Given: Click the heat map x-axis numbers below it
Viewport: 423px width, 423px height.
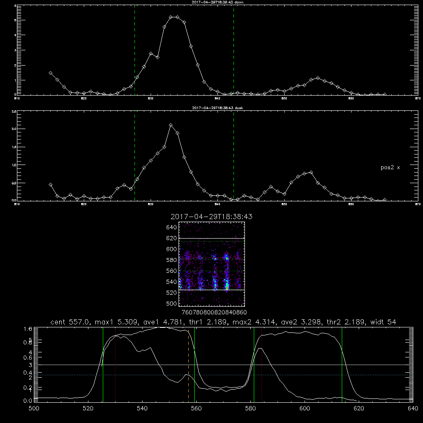Looking at the screenshot, I should tap(214, 313).
